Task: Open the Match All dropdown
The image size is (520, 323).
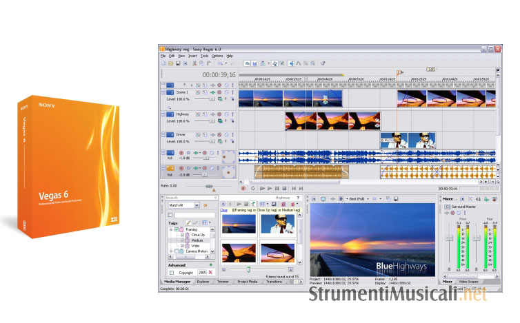Action: [x=197, y=205]
